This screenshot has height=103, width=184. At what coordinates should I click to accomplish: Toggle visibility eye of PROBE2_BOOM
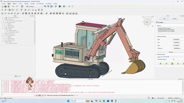tap(4, 40)
